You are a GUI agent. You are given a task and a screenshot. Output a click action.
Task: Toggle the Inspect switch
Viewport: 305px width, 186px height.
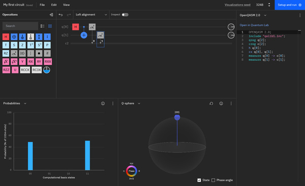click(x=125, y=15)
